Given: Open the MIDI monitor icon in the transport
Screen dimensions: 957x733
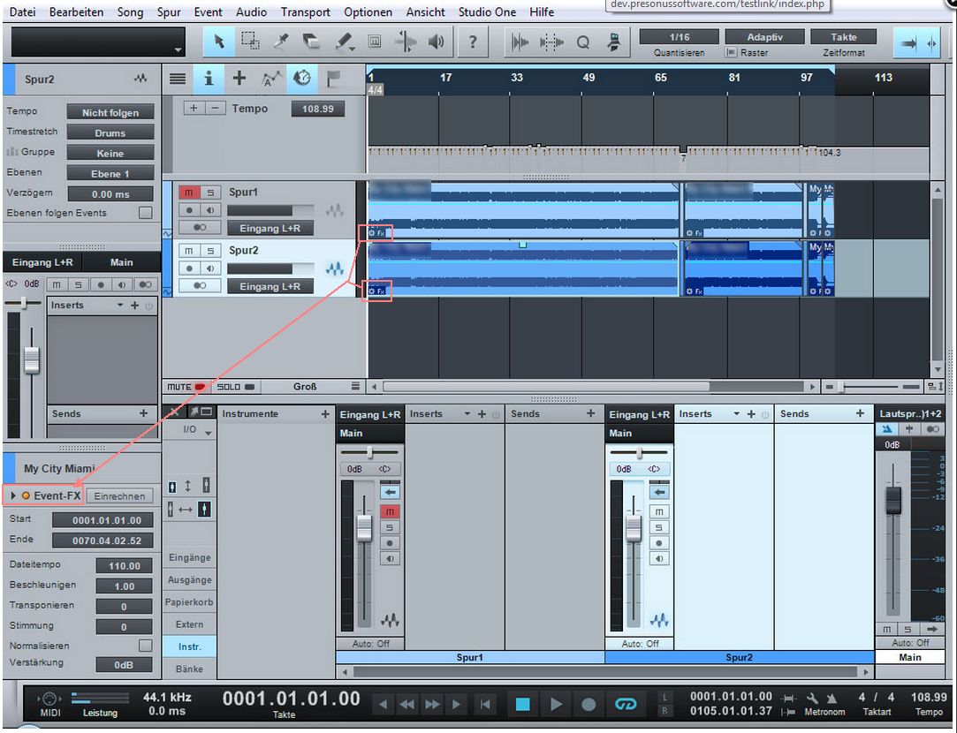Looking at the screenshot, I should coord(50,699).
